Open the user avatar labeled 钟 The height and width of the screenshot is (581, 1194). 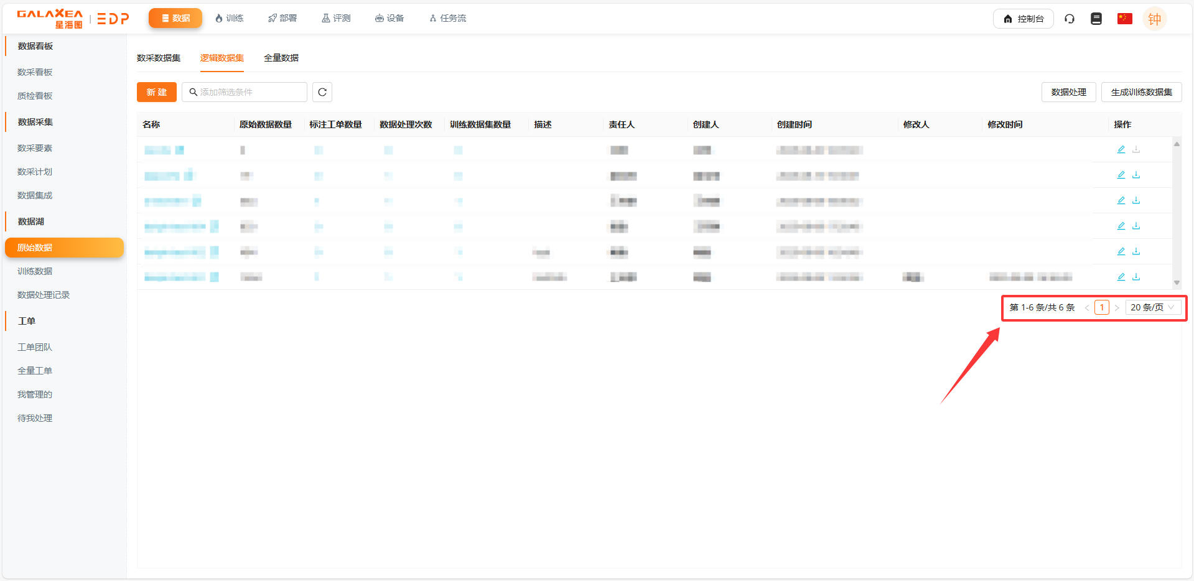point(1154,19)
